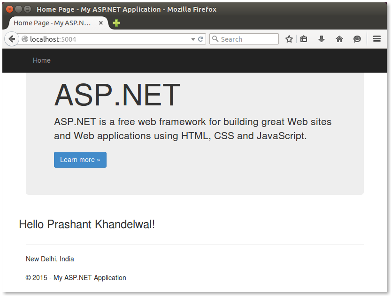Bookmark this page with the star icon
Screen dimensions: 391x296
point(289,39)
